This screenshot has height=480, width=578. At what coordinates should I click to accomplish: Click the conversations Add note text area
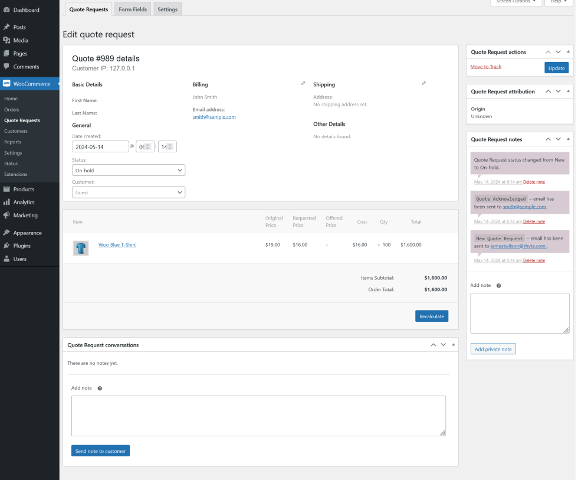pos(258,416)
